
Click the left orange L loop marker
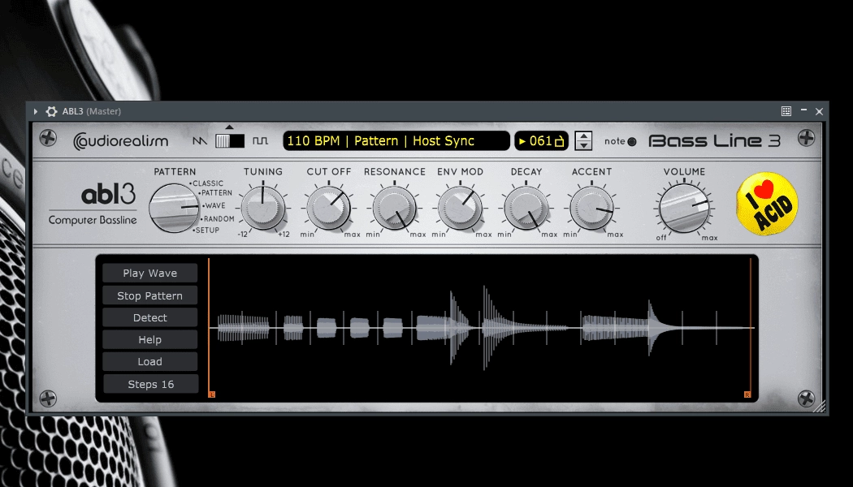(211, 394)
